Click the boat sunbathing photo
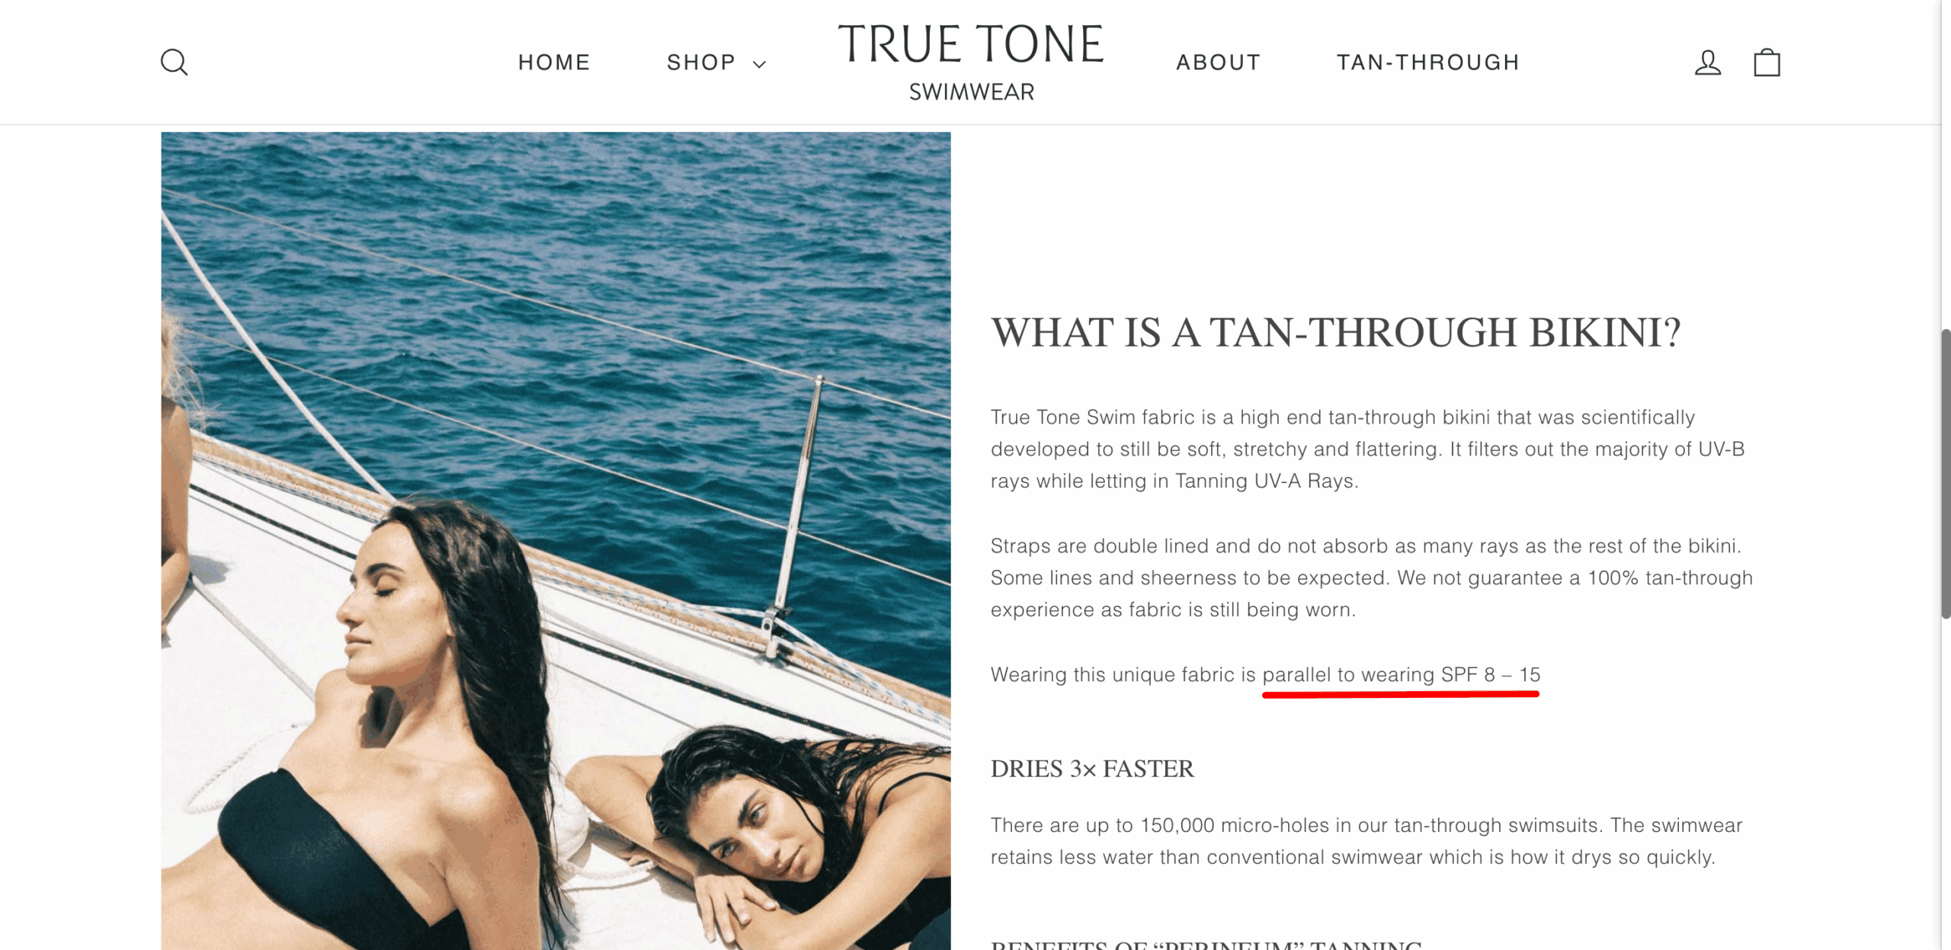1951x950 pixels. click(x=556, y=541)
